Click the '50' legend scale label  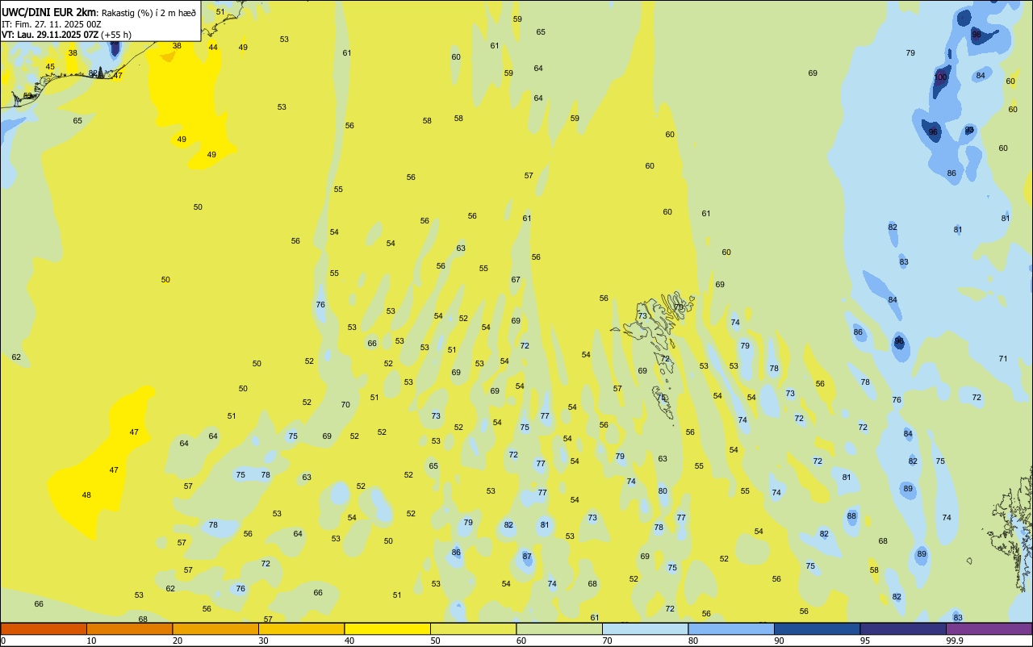435,641
